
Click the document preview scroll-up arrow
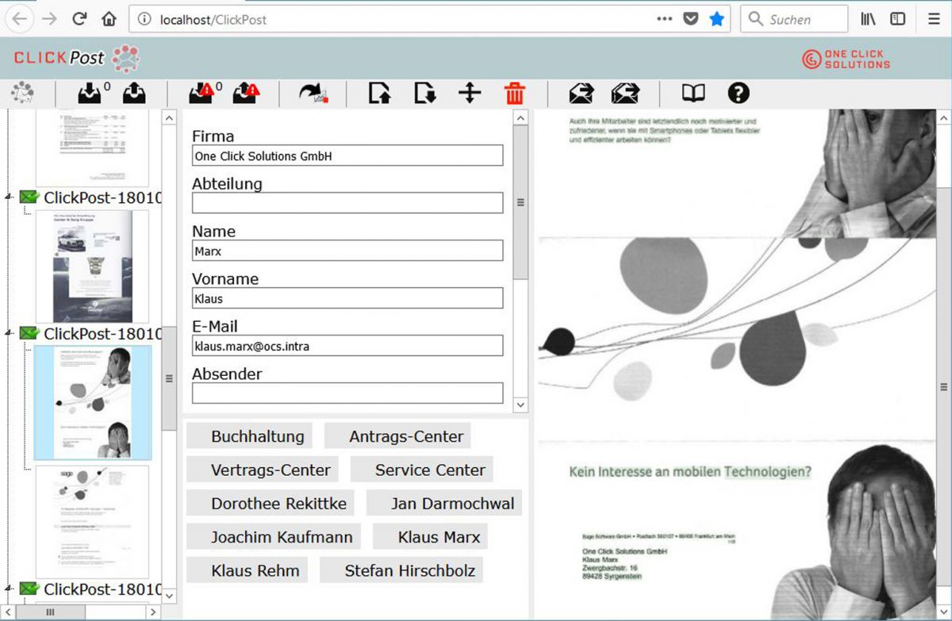pos(943,118)
